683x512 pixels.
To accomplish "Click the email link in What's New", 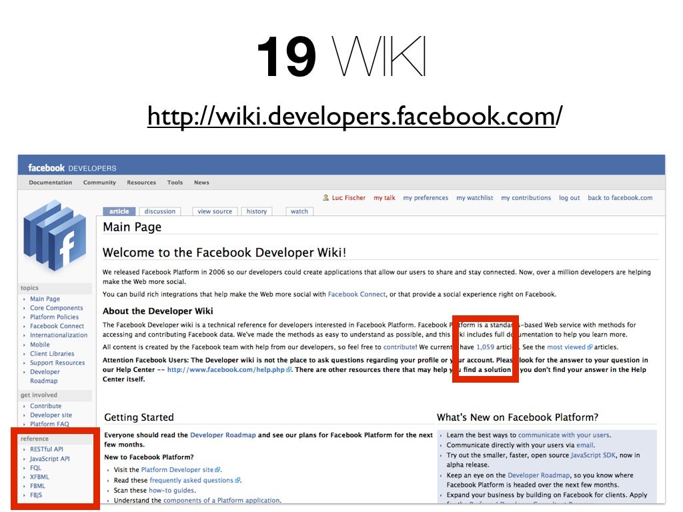I will click(584, 445).
